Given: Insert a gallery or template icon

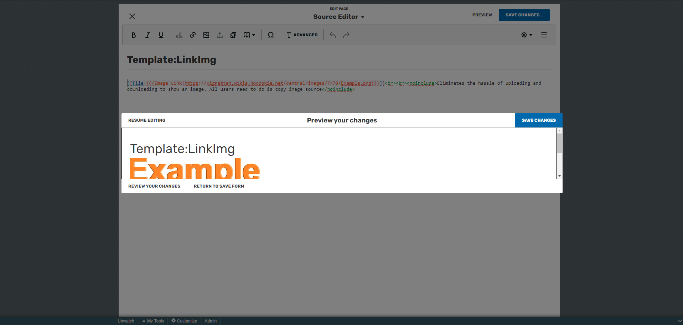Looking at the screenshot, I should pos(233,35).
